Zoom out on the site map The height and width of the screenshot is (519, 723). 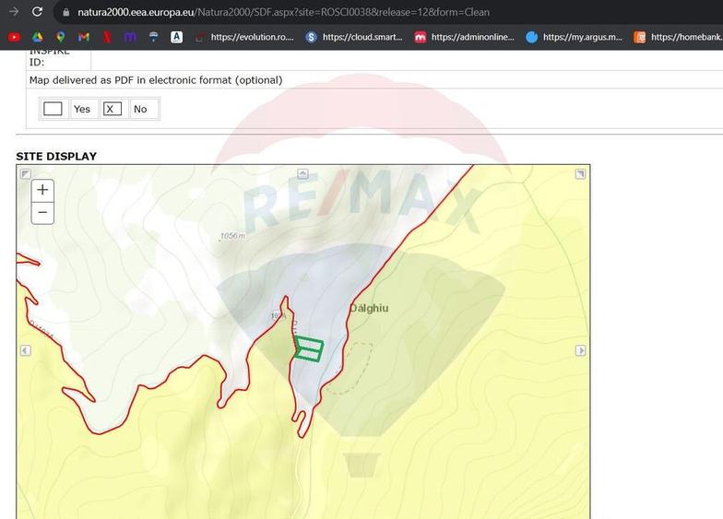[x=42, y=213]
